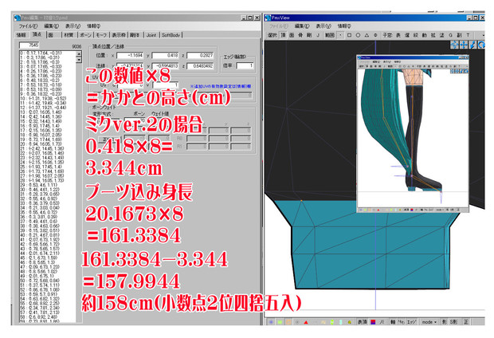
Task: Open 表示 menu in Pmx編集 window
Action: point(73,26)
